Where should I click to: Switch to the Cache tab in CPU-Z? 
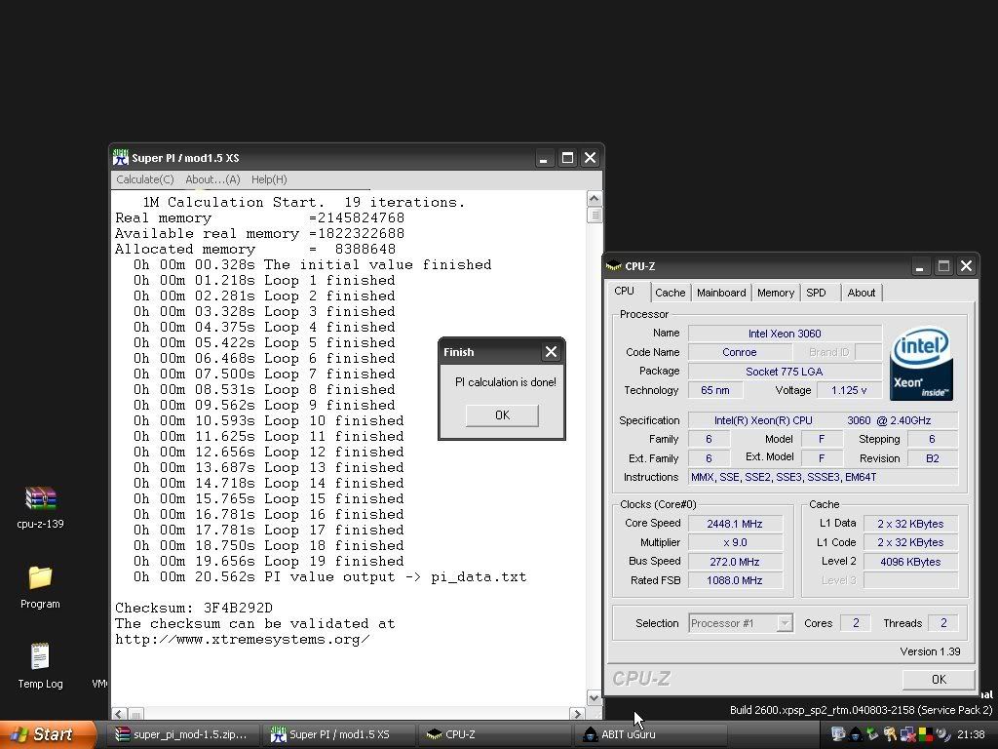click(x=671, y=293)
